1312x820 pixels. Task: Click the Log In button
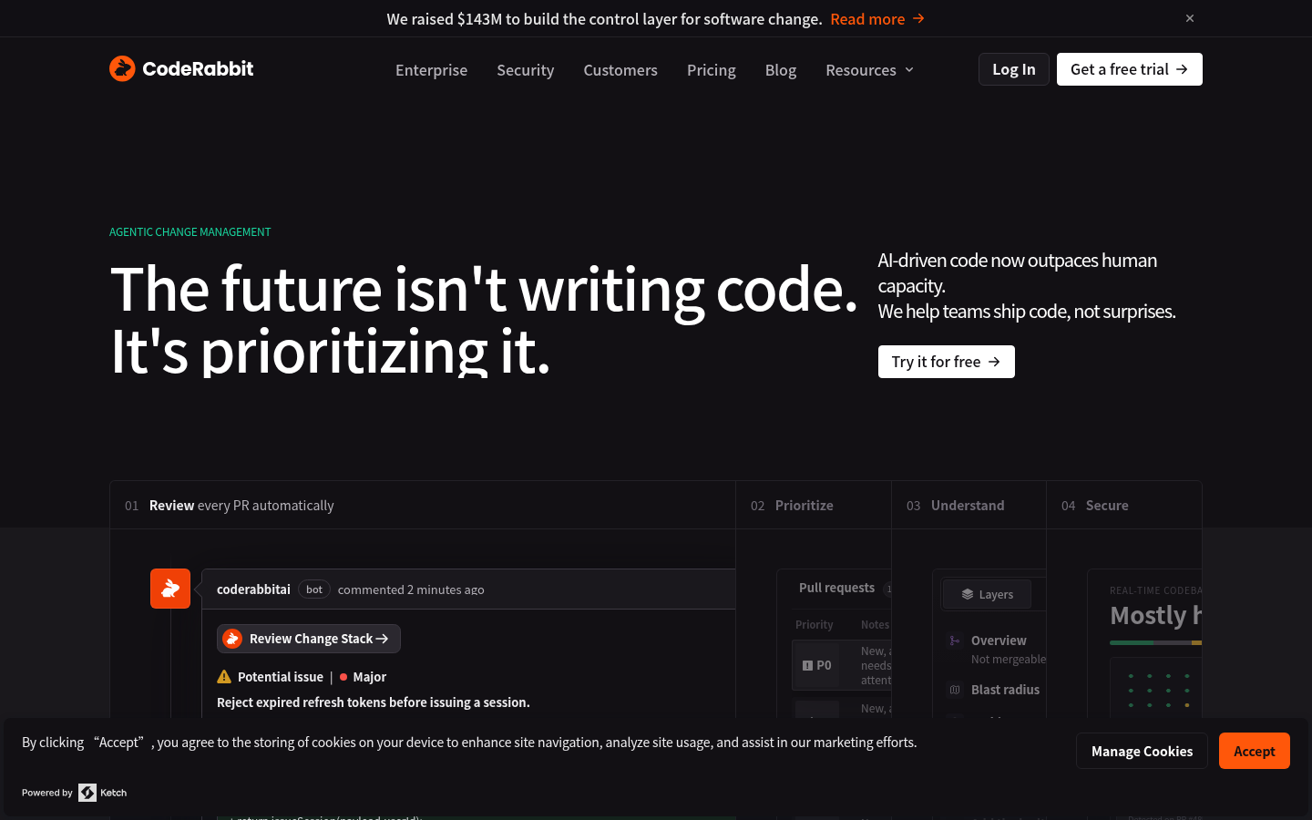[1013, 69]
